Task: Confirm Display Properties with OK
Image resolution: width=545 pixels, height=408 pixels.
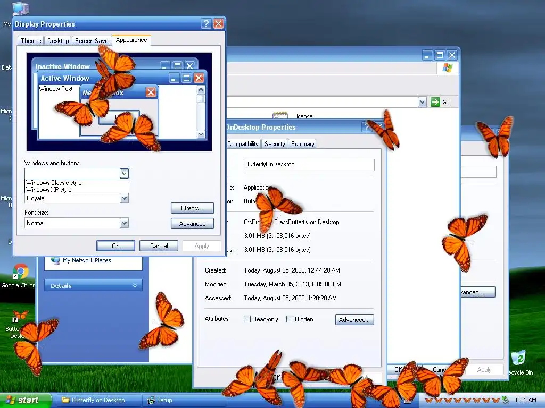Action: [115, 245]
